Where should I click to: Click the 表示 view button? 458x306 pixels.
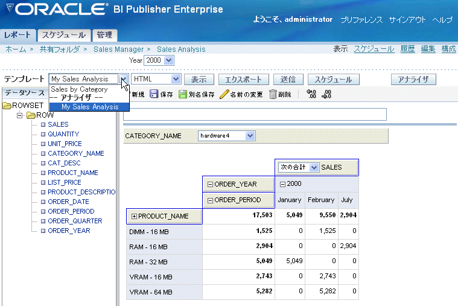[199, 80]
